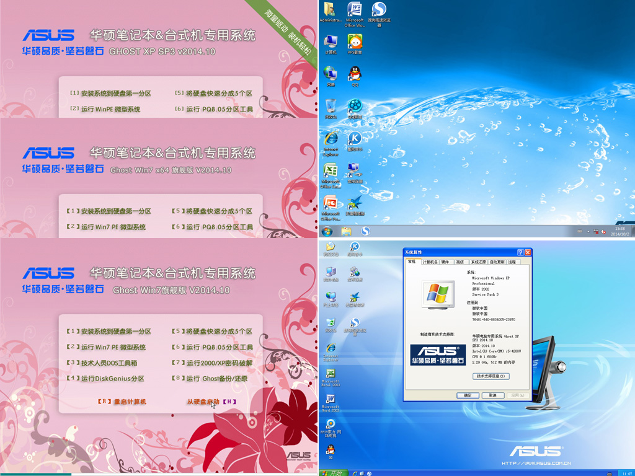Launch Sogou browser on the XP desktop

click(355, 327)
